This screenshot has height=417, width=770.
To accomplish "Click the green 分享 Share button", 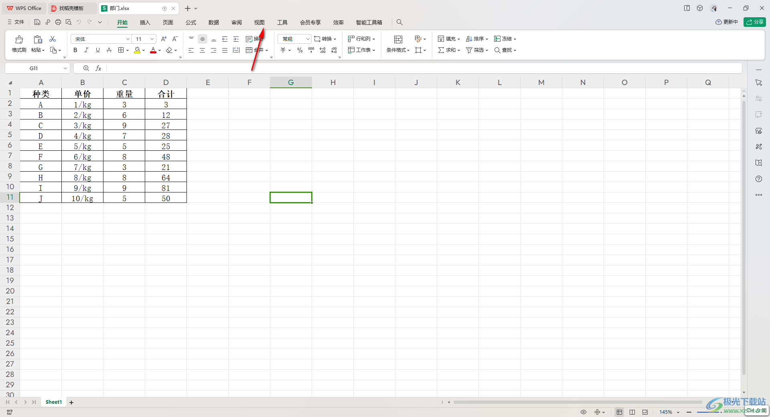I will click(754, 22).
